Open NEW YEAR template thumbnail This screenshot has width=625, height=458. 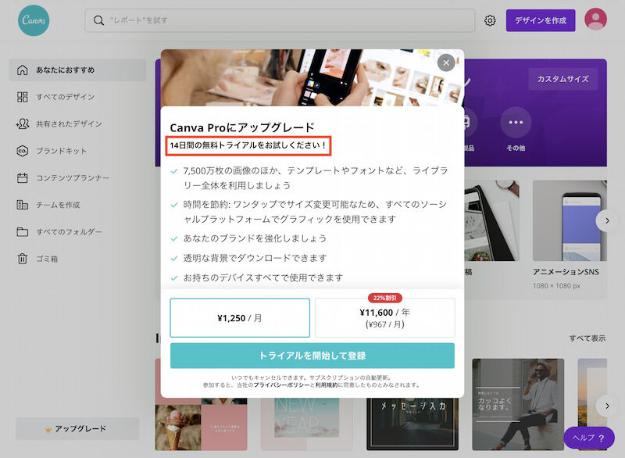pyautogui.click(x=307, y=424)
